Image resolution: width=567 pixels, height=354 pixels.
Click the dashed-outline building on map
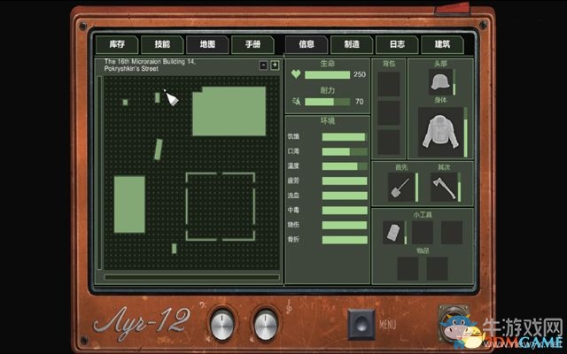[221, 206]
